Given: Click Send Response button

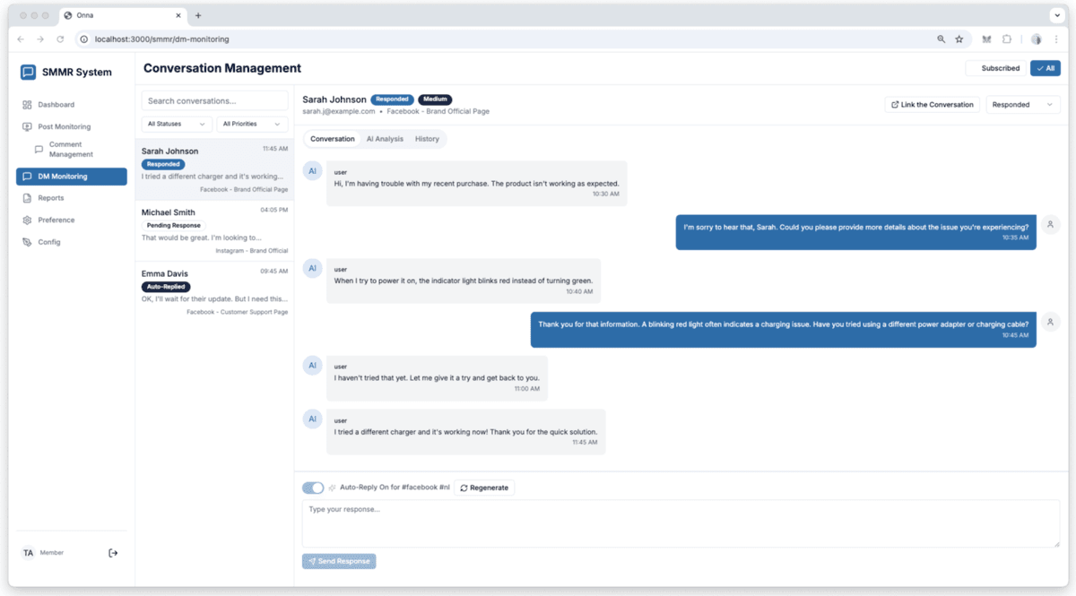Looking at the screenshot, I should coord(339,561).
